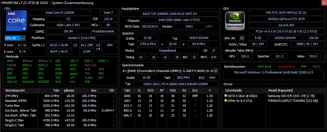Click the MSI RTX 3070 VENTUS 3X OC field

click(287, 13)
